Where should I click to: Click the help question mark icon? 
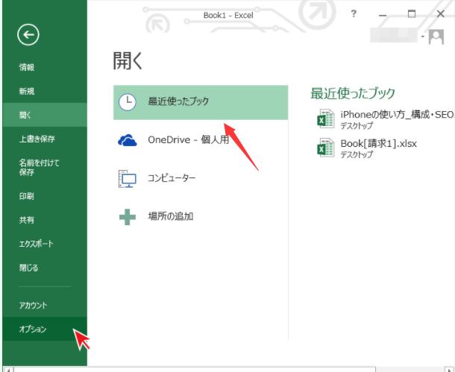[x=354, y=13]
